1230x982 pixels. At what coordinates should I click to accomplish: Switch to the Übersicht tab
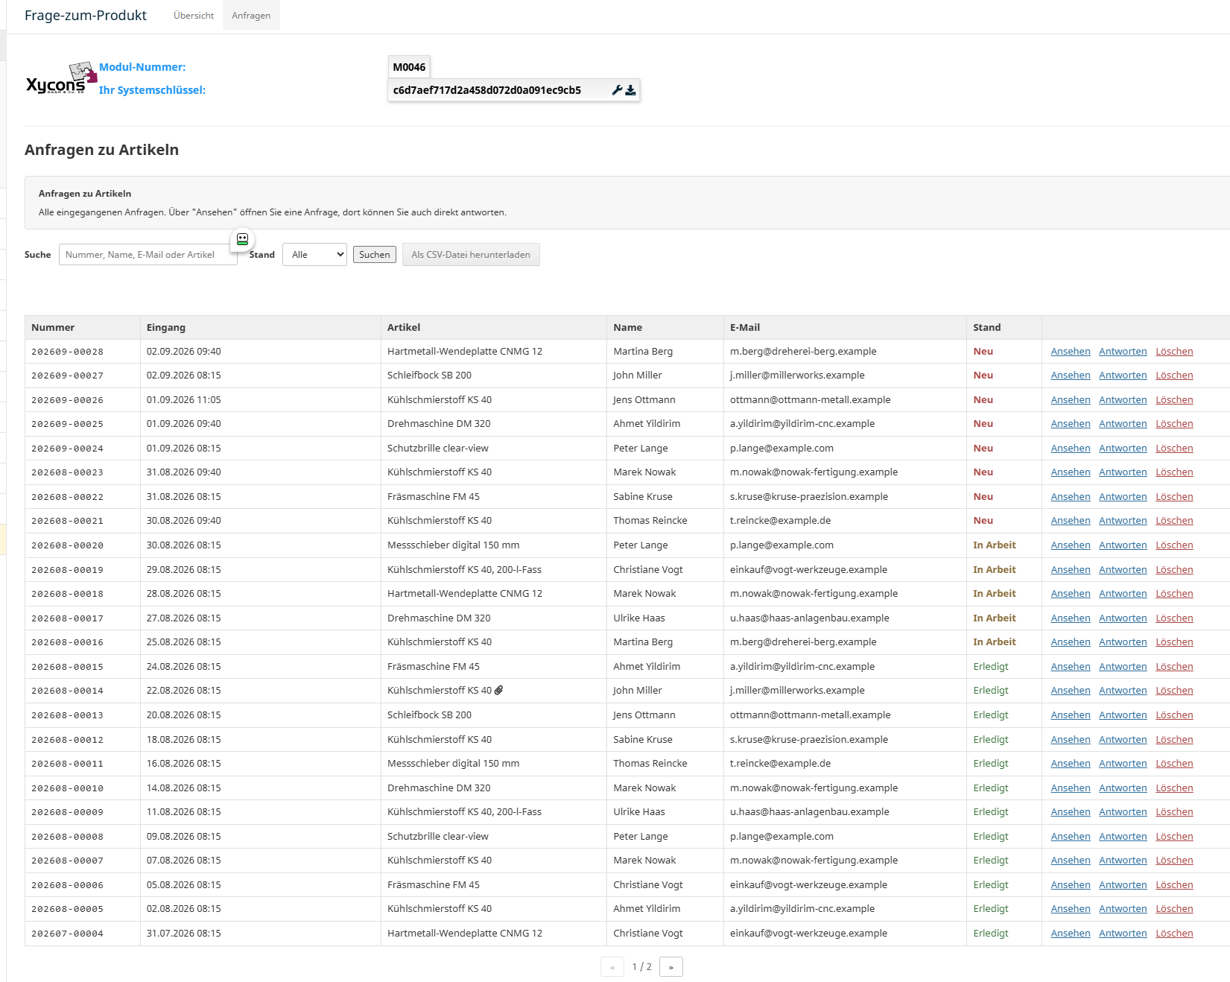pyautogui.click(x=194, y=16)
